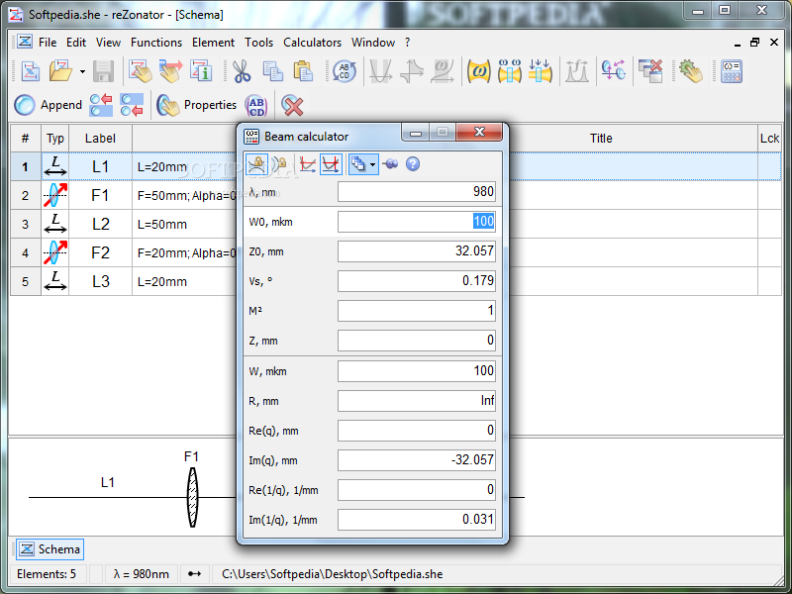Click the move element up icon

point(101,105)
